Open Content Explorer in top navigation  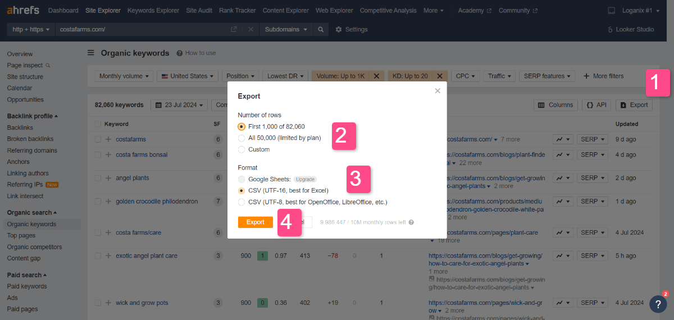[x=286, y=10]
